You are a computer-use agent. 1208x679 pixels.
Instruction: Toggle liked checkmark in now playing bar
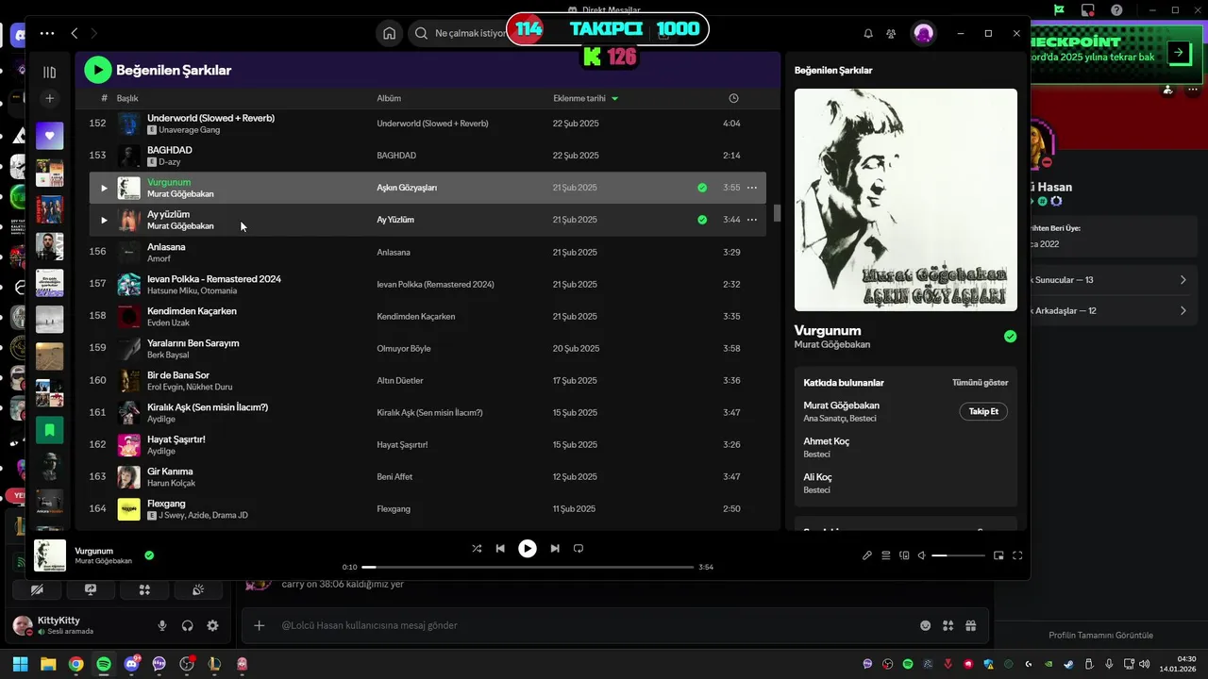tap(149, 555)
